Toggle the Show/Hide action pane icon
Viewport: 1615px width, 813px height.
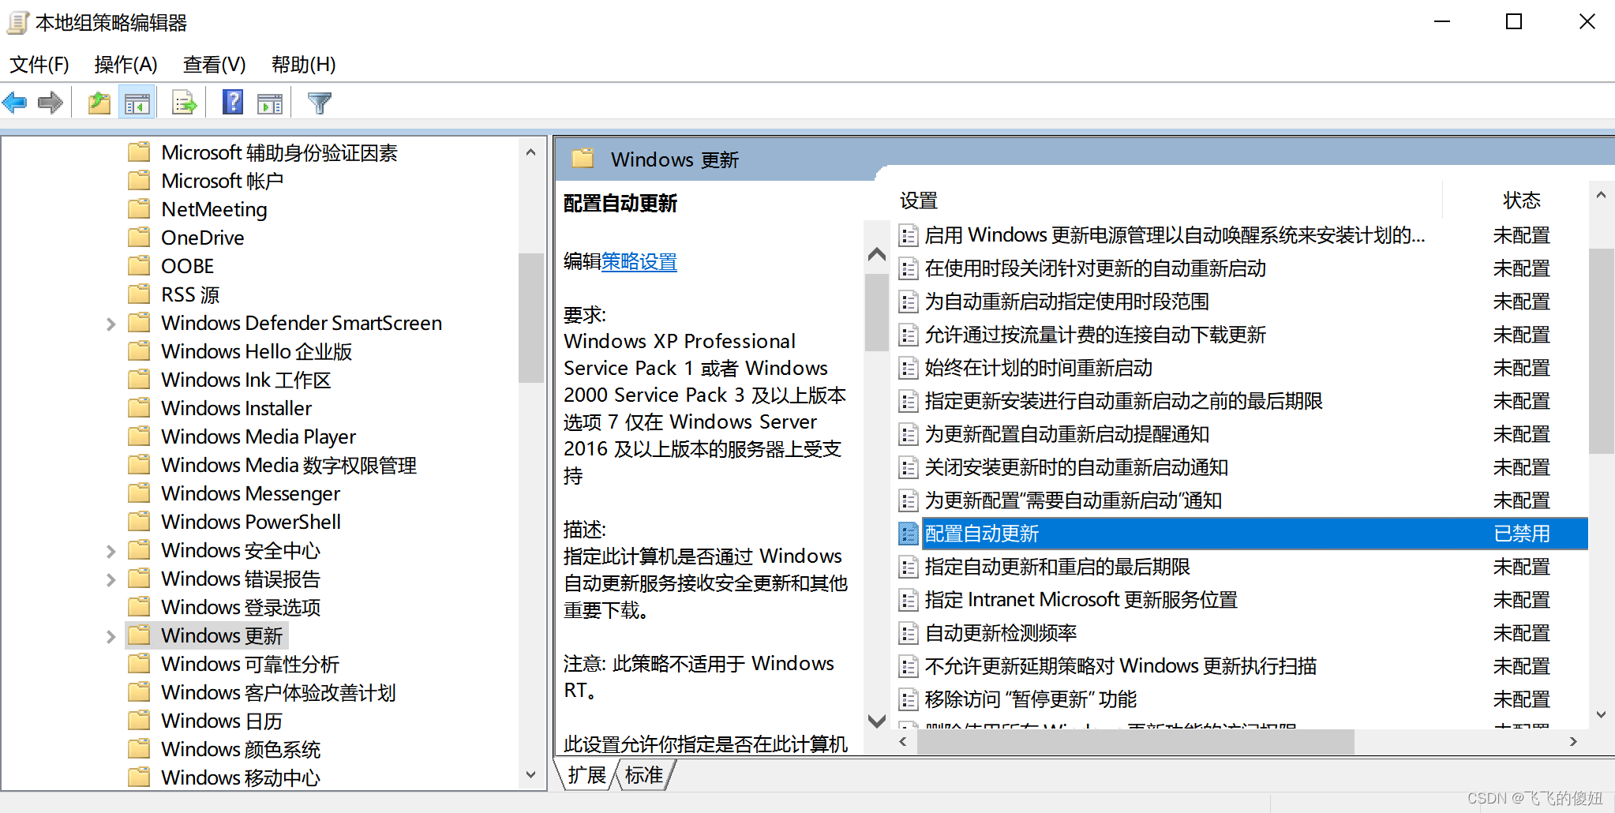[269, 103]
